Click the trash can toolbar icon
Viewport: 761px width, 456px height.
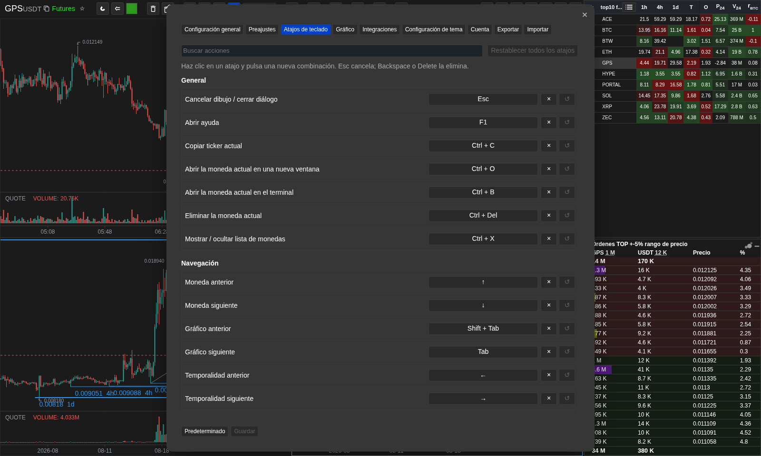click(x=153, y=9)
